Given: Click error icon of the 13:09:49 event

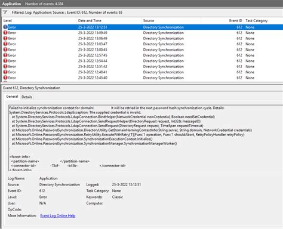Looking at the screenshot, I should [x=5, y=33].
